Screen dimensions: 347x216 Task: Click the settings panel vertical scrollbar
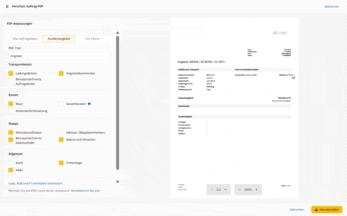117,103
